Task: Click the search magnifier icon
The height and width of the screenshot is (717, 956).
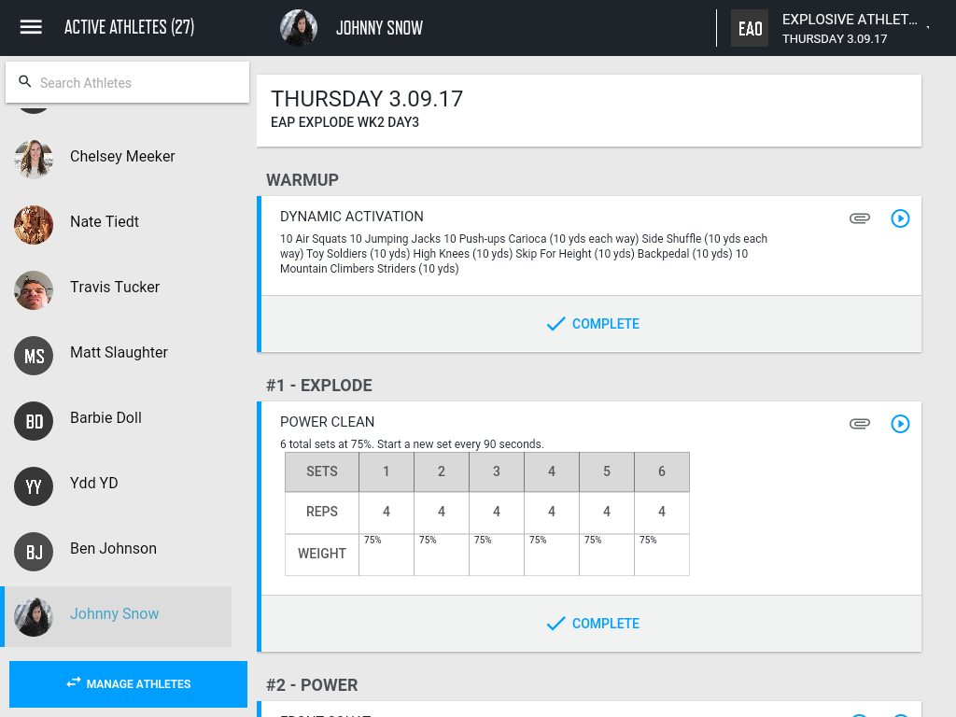Action: coord(25,82)
